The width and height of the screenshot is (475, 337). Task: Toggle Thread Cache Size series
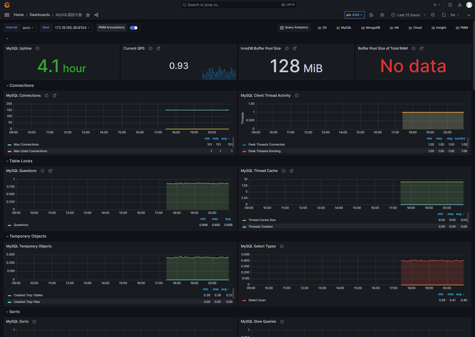click(x=262, y=220)
